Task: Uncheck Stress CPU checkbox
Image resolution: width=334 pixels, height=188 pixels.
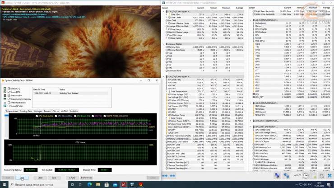Action: tap(9, 88)
